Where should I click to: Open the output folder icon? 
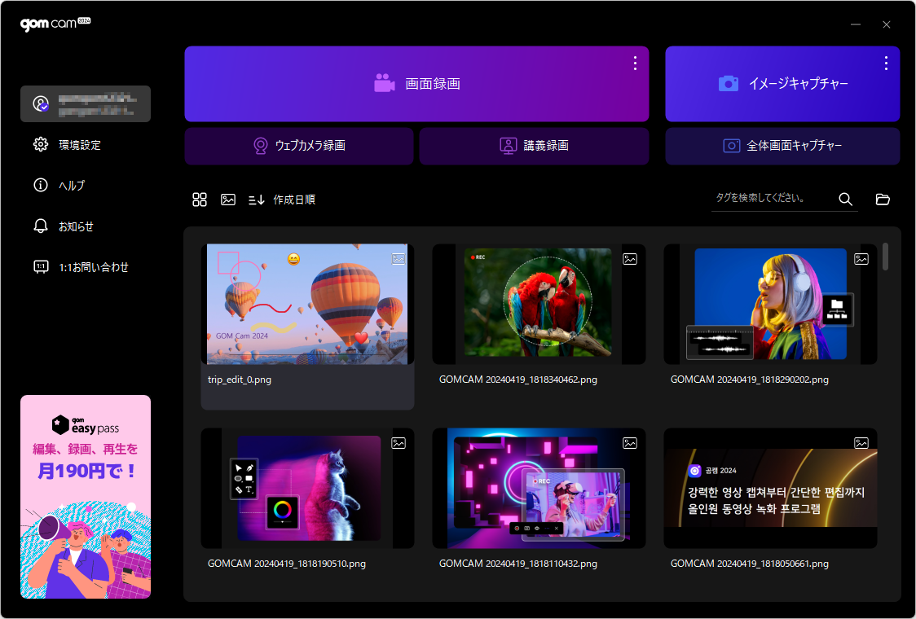coord(883,200)
